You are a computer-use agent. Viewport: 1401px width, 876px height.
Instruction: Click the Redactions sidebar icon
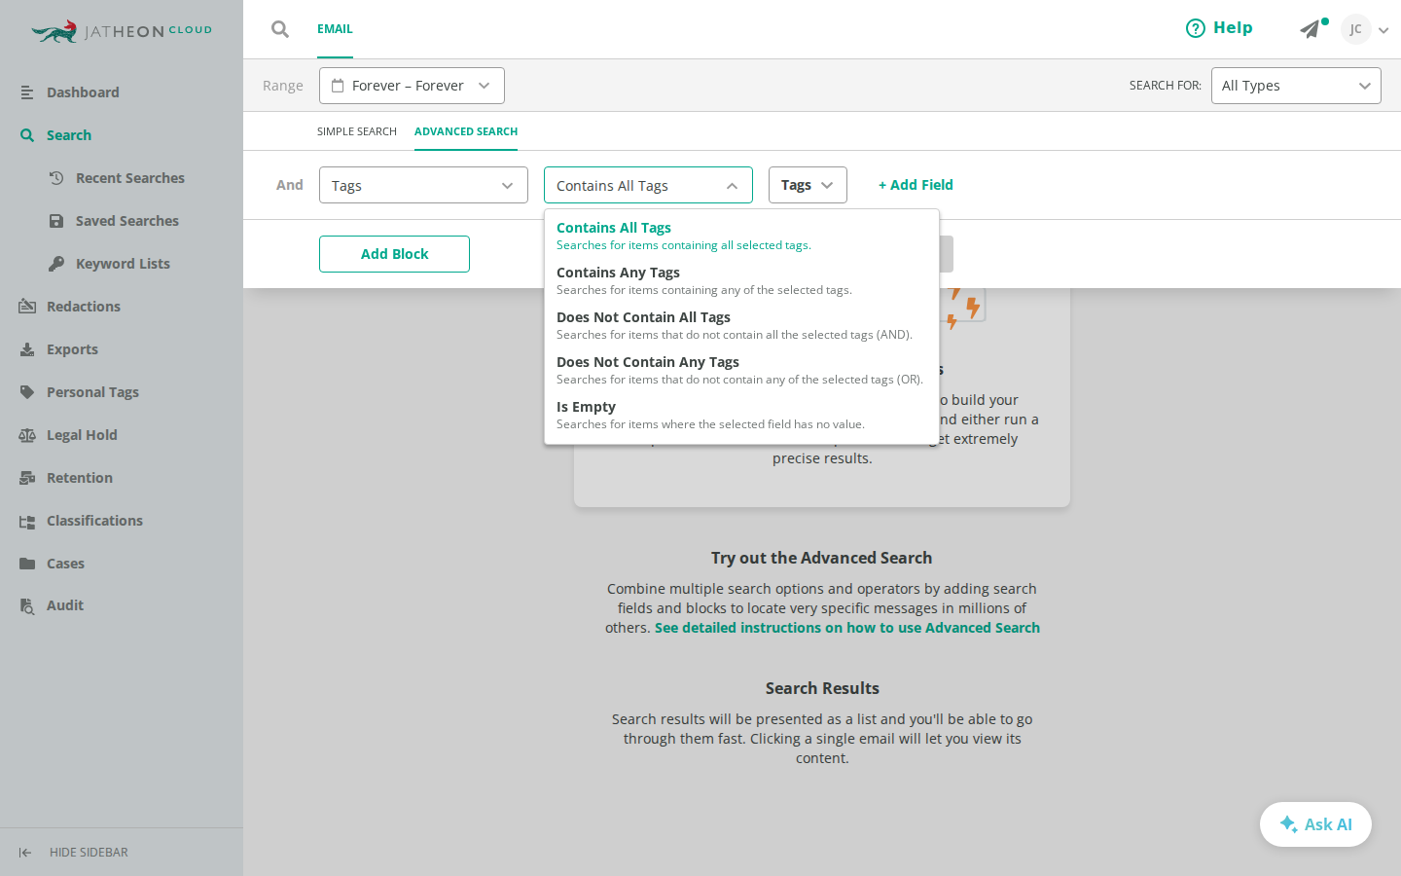pyautogui.click(x=27, y=307)
